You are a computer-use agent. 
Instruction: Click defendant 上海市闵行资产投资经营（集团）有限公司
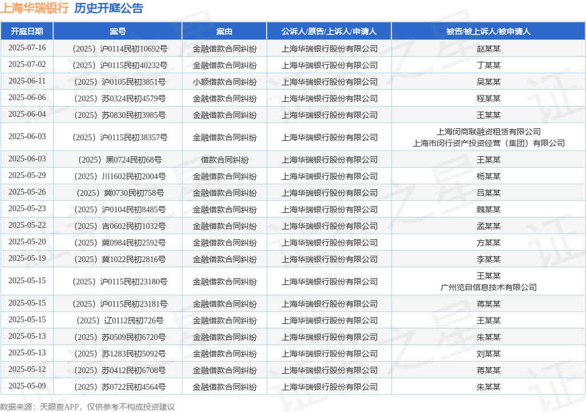pyautogui.click(x=489, y=143)
